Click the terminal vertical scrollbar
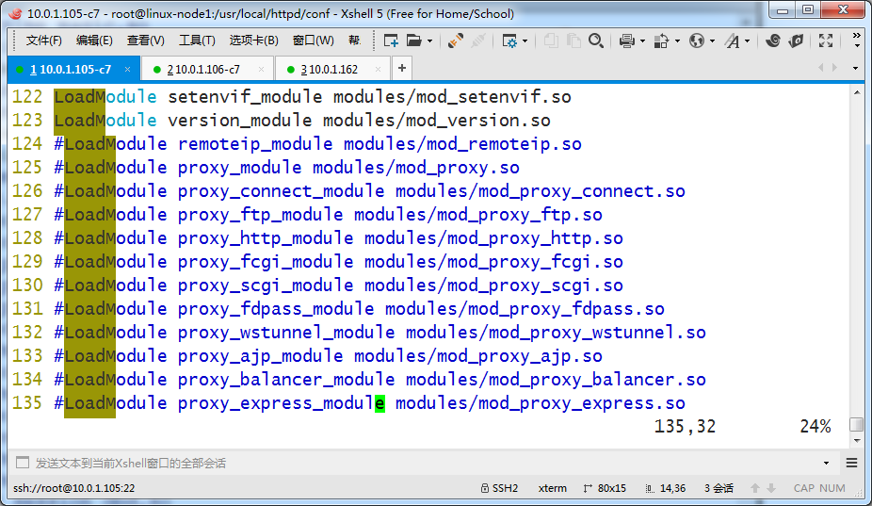 tap(856, 254)
